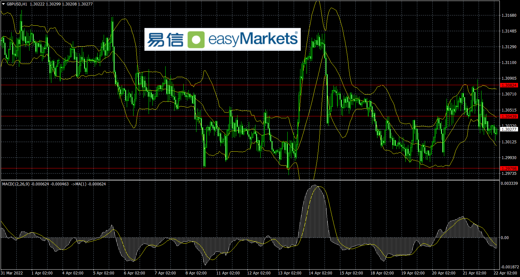Click MACD scale maximum value 0.003339
The image size is (520, 277).
click(509, 183)
